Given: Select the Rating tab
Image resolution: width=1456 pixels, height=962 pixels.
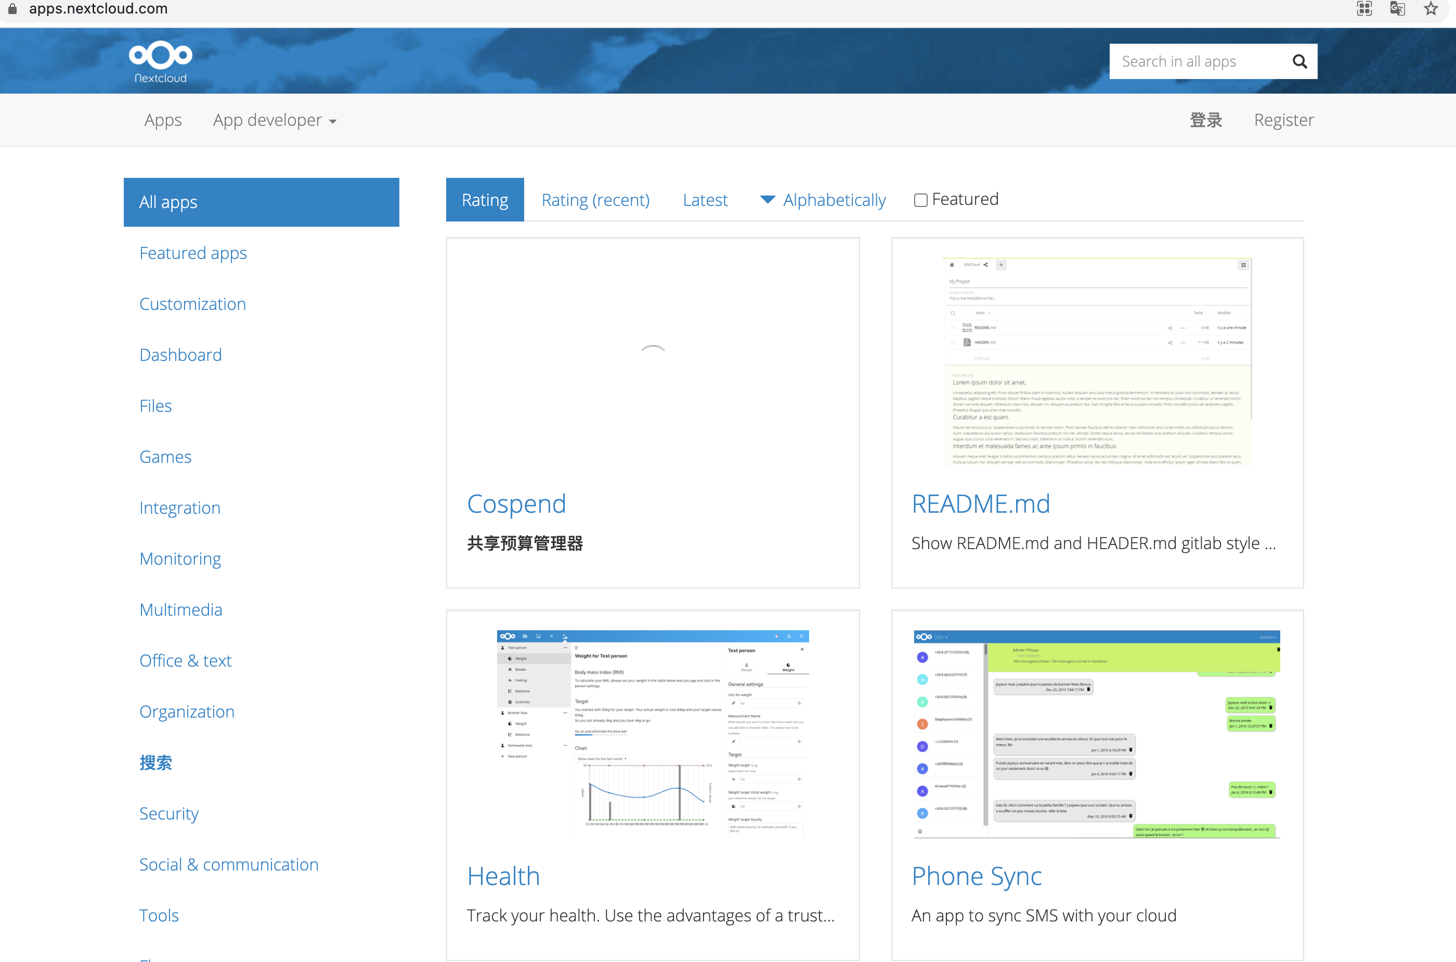Looking at the screenshot, I should [485, 199].
